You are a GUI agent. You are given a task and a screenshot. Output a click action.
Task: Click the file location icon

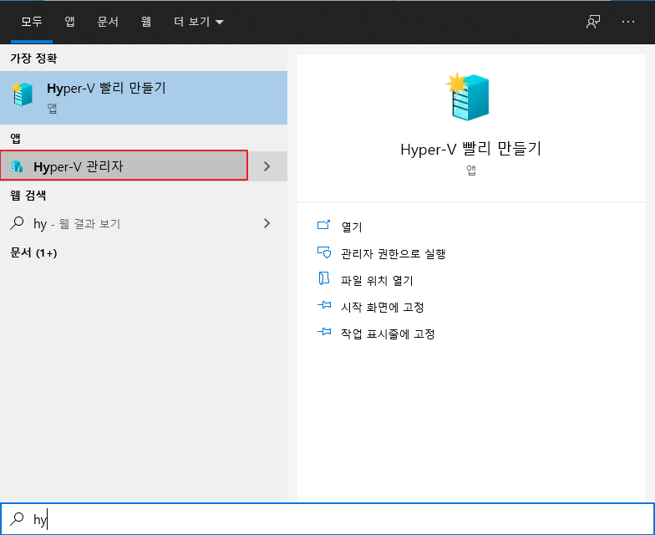pos(324,279)
